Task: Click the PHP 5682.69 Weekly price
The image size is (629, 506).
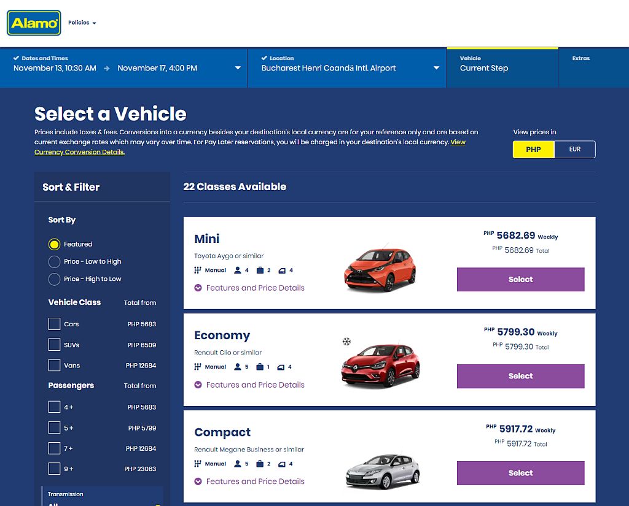Action: pos(521,236)
